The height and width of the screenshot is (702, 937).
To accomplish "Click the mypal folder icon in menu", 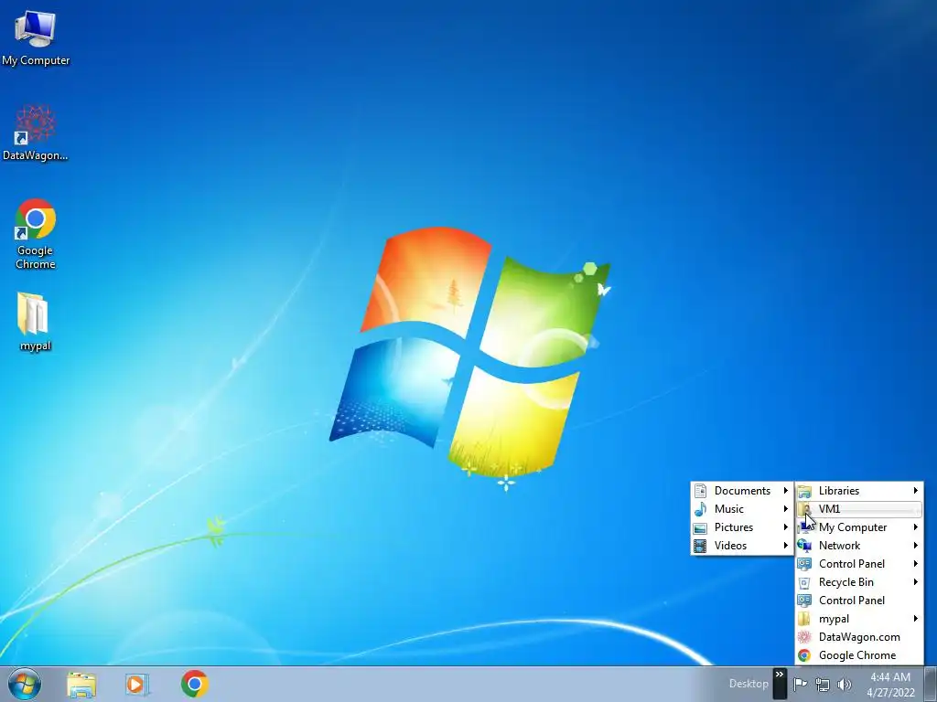I will [x=805, y=619].
